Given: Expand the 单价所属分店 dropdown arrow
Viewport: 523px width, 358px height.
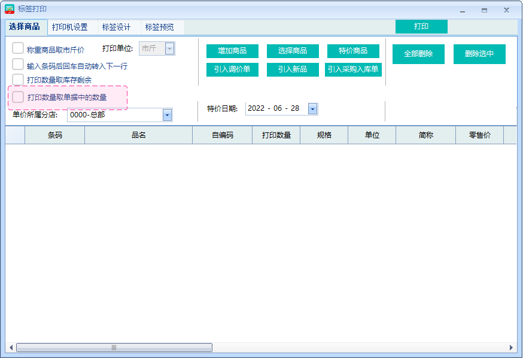Looking at the screenshot, I should click(167, 115).
